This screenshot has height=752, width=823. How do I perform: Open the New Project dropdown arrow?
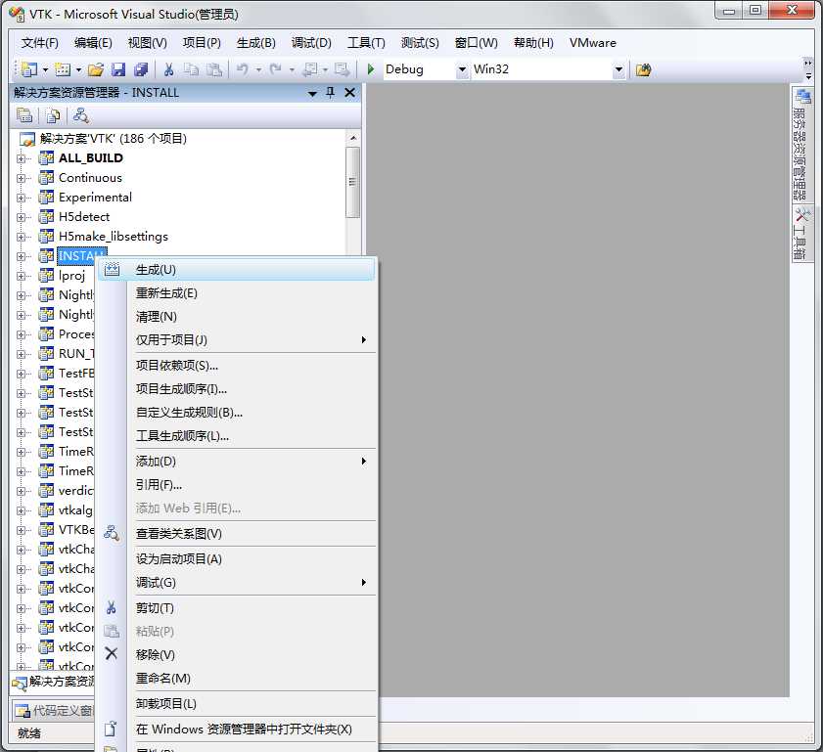click(45, 69)
